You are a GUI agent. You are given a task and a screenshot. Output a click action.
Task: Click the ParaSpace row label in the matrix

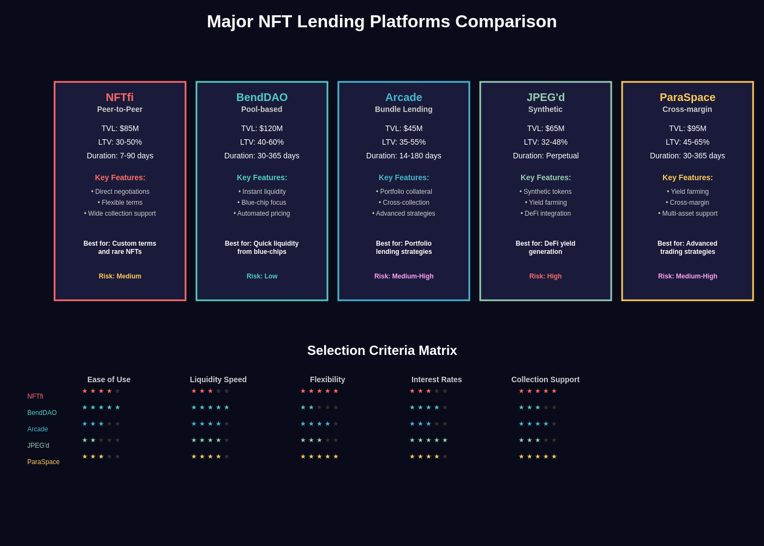(x=44, y=462)
